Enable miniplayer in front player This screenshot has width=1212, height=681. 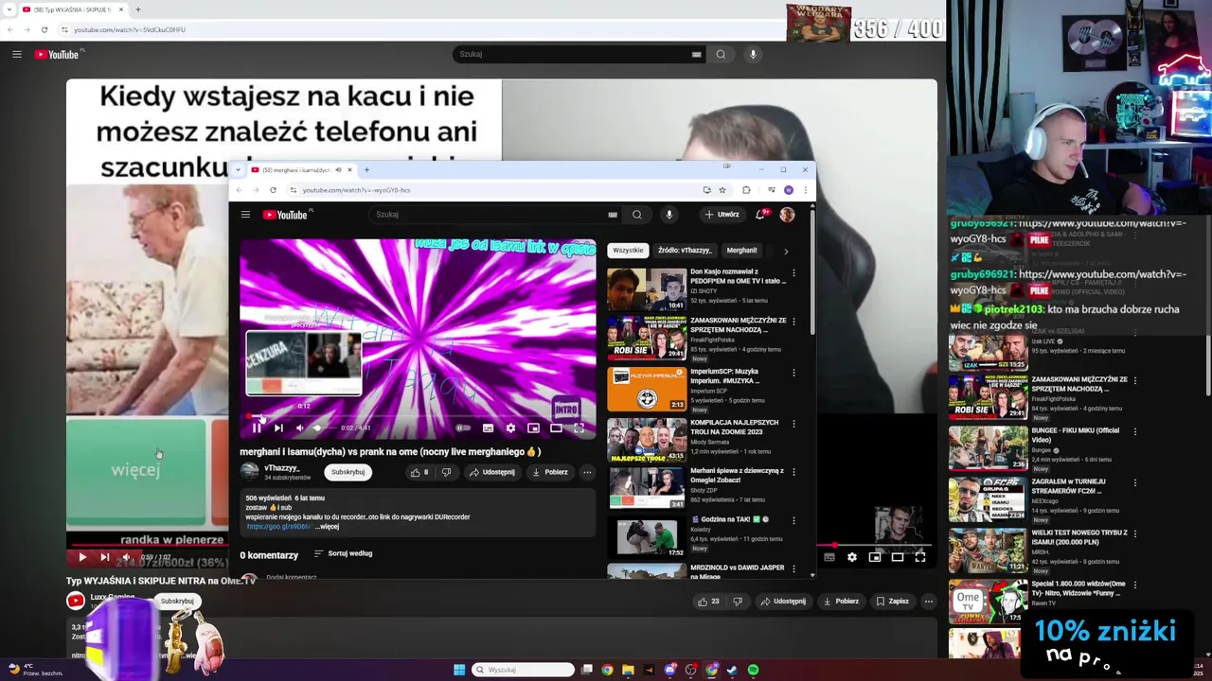[x=533, y=428]
